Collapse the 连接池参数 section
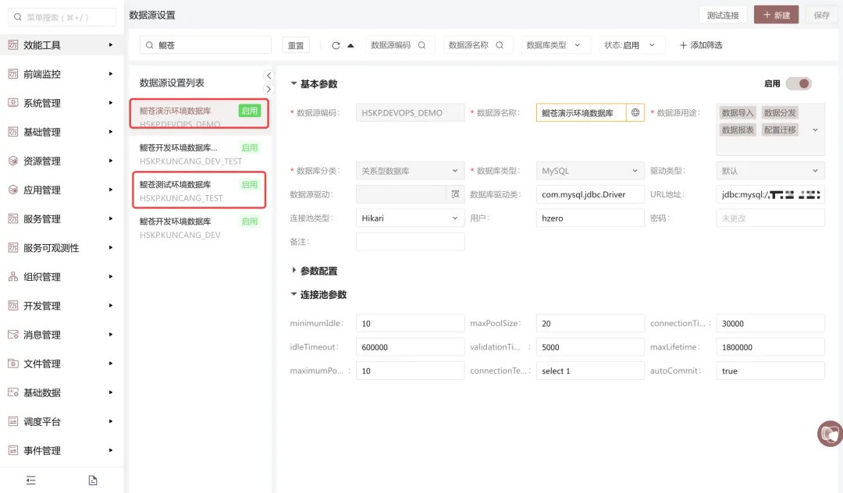 [293, 294]
